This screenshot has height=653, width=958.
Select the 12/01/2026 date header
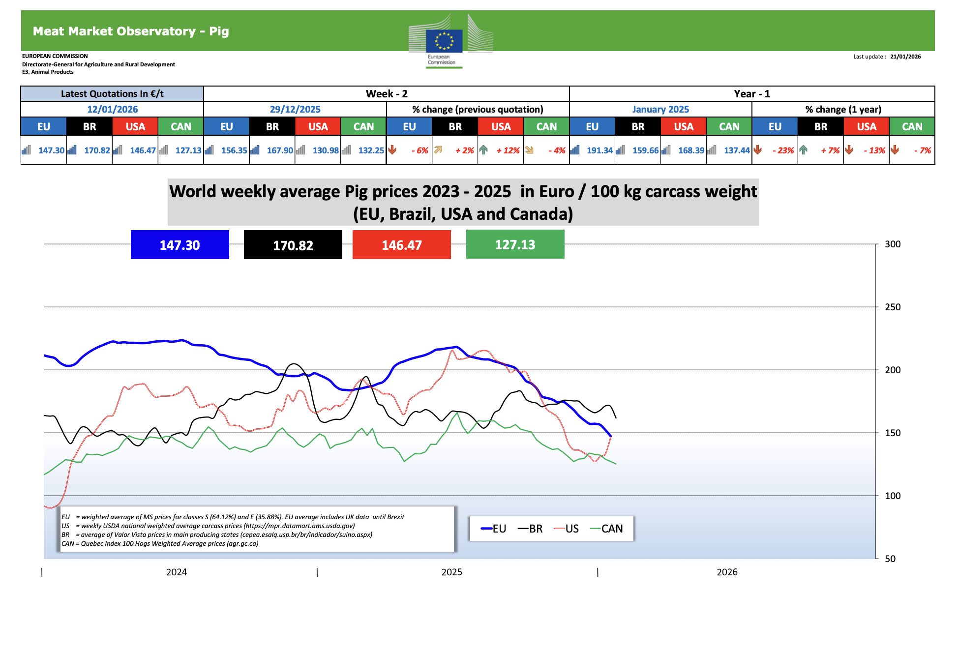click(112, 109)
